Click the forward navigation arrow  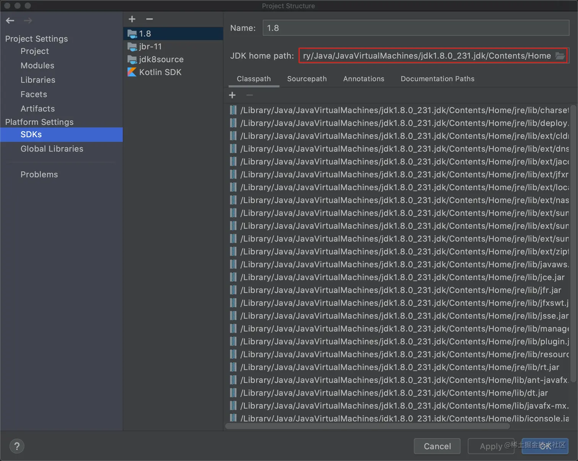pyautogui.click(x=28, y=21)
